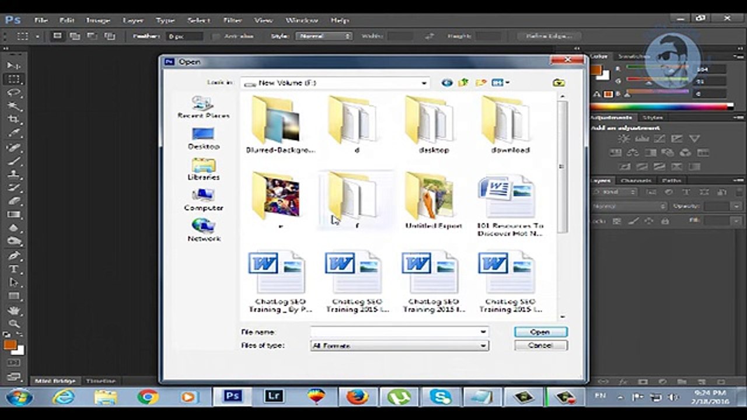Click the Refine Edge button
Screen dimensions: 747x420
pos(549,36)
